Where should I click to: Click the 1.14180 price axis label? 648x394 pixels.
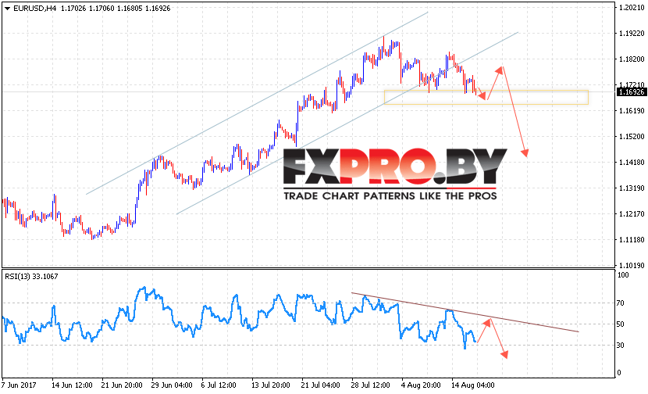[x=632, y=163]
